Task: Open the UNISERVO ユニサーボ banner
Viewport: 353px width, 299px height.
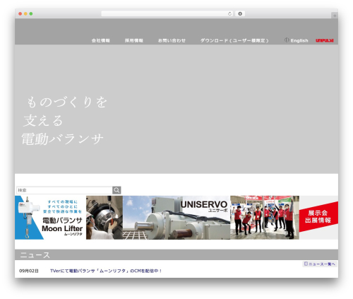Action: click(x=176, y=218)
